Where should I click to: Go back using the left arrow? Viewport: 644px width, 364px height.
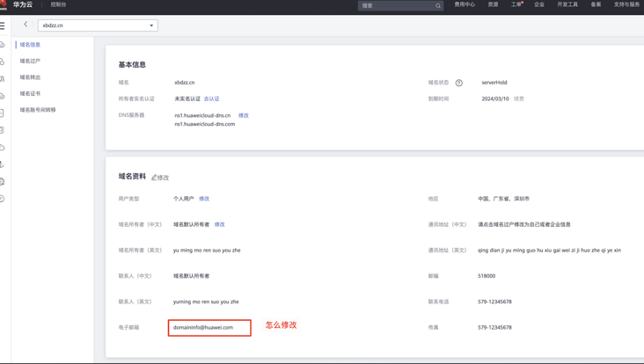[26, 25]
